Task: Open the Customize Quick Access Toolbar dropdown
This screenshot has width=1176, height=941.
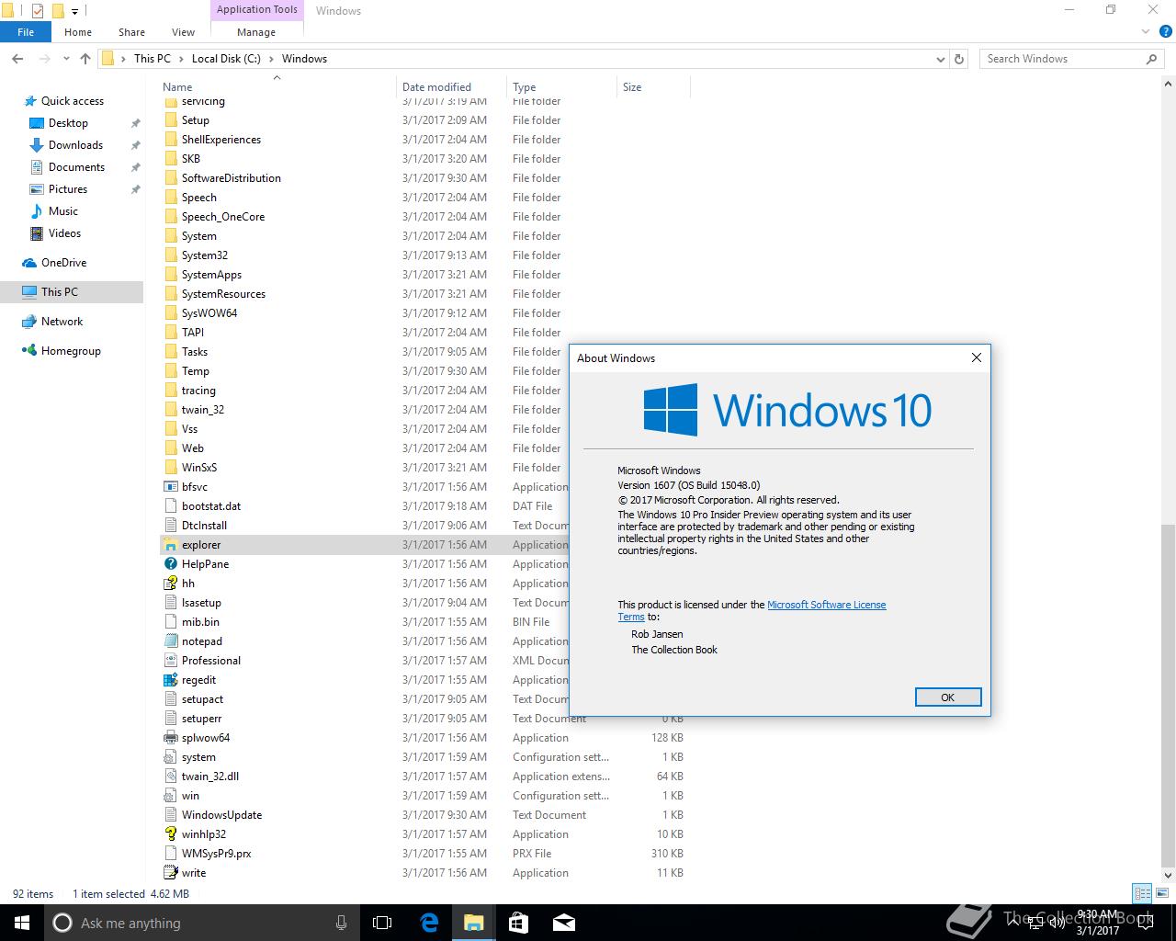Action: 75,12
